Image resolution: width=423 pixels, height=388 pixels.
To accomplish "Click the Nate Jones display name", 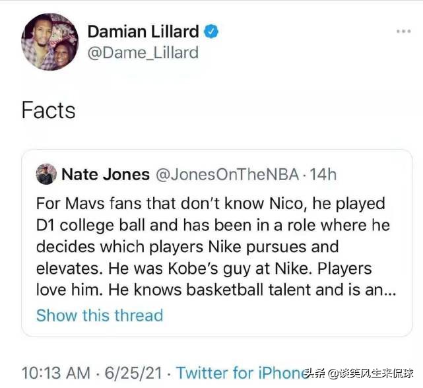I will 106,174.
